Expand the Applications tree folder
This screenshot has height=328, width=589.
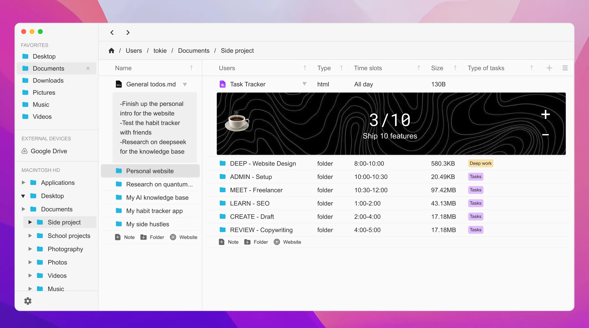pos(24,183)
